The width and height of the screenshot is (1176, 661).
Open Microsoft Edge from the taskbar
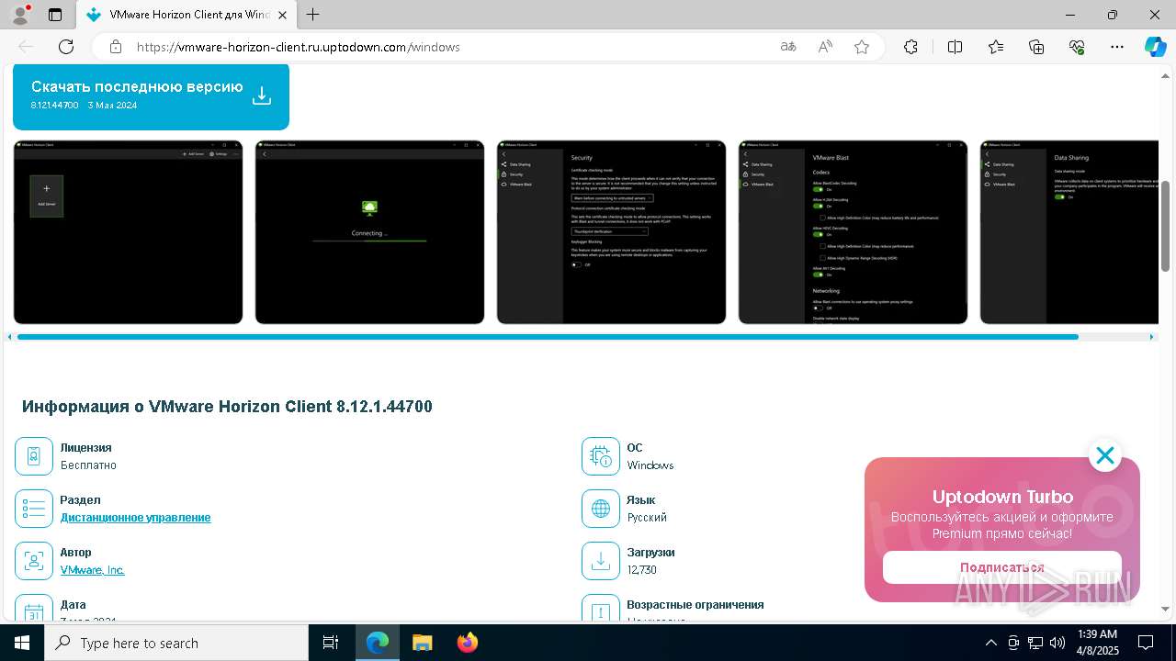378,643
